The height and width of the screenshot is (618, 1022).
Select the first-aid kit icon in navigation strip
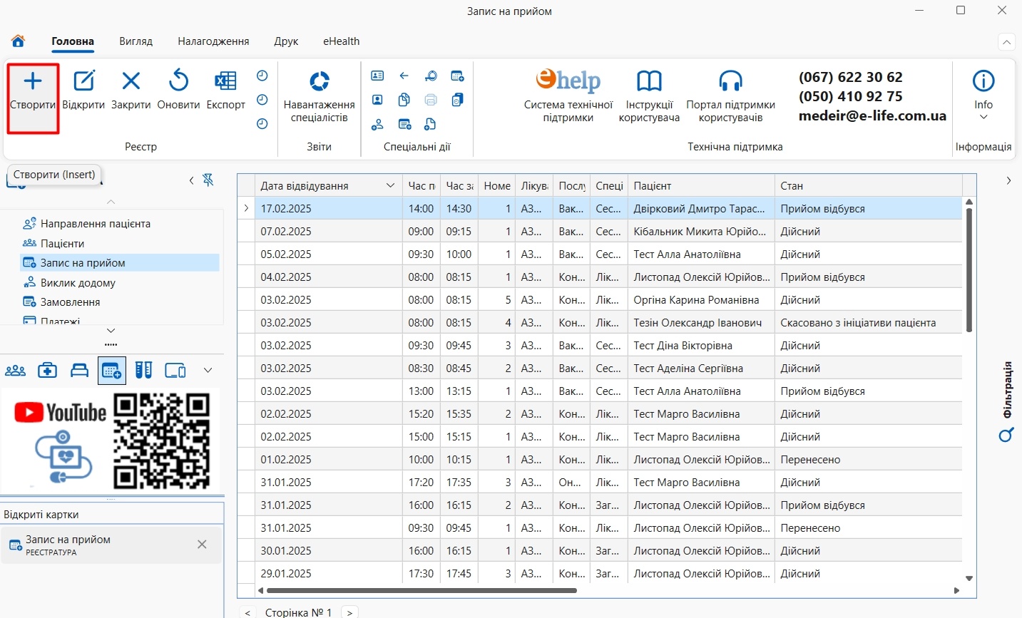48,371
